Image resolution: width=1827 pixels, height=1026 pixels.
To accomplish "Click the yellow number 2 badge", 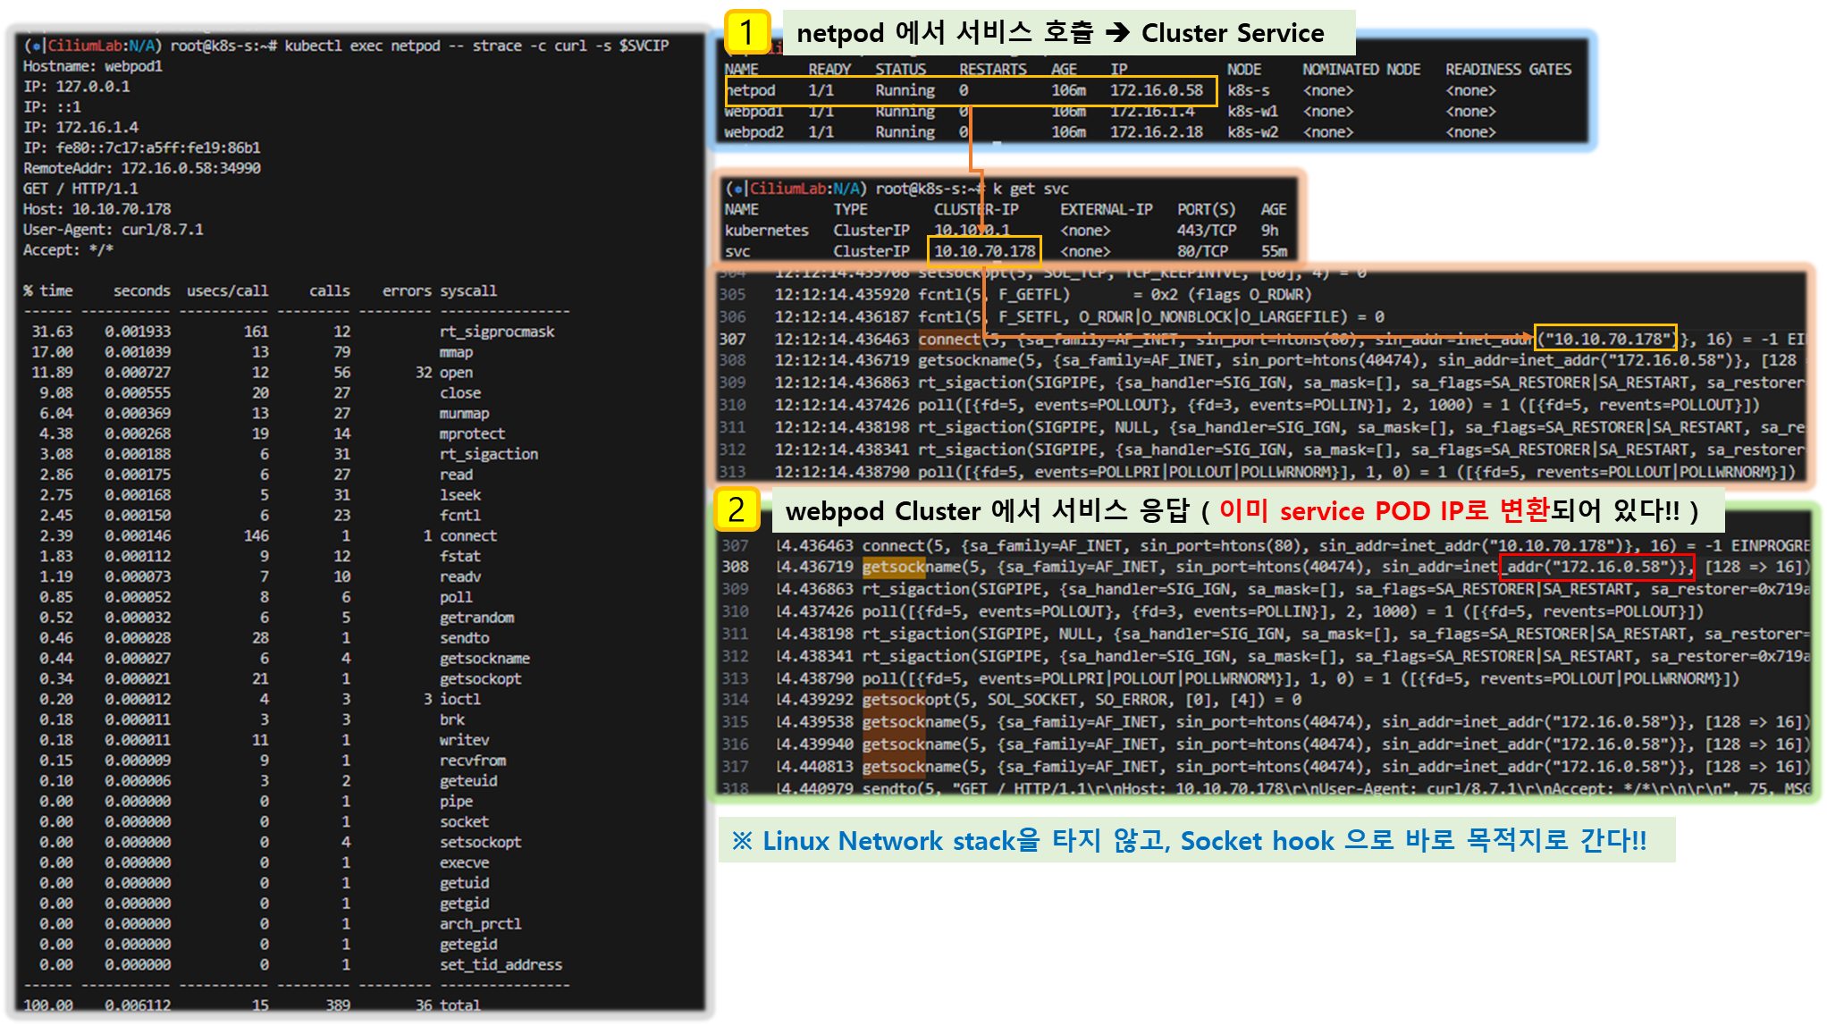I will click(737, 510).
